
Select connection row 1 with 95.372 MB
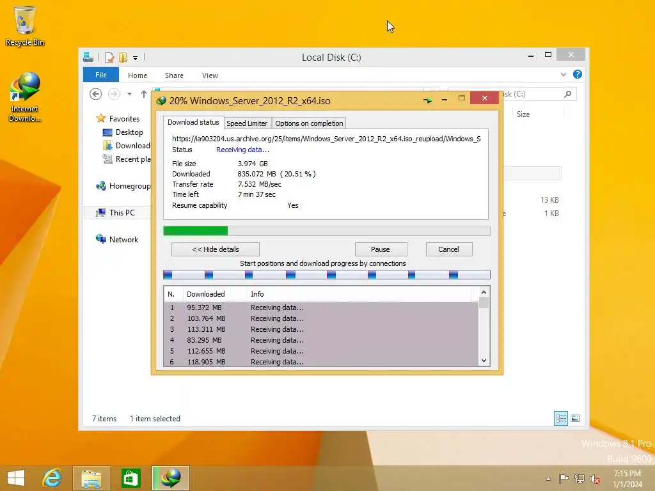(x=321, y=308)
